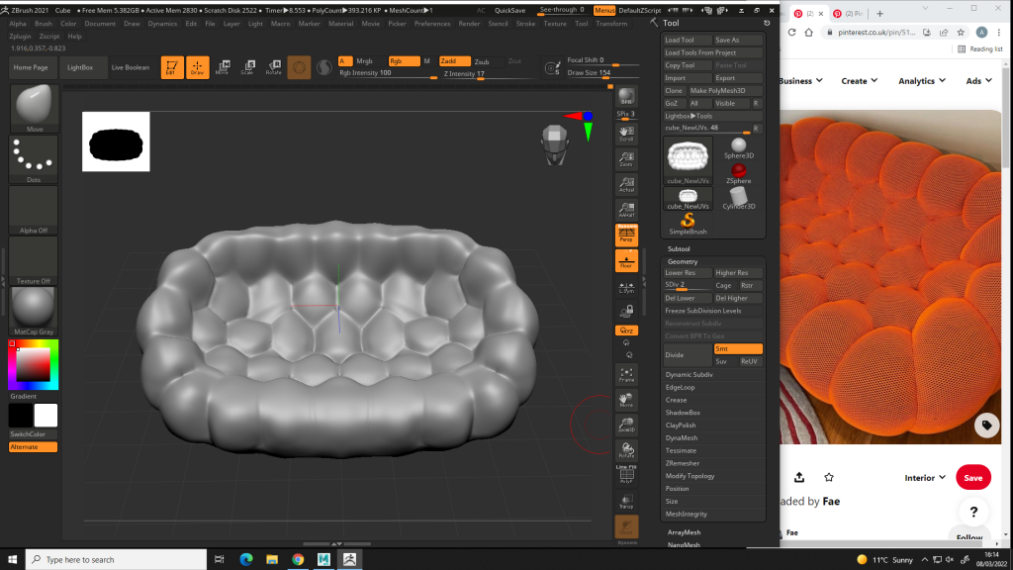Image resolution: width=1013 pixels, height=570 pixels.
Task: Open the Dots stroke selector
Action: pos(34,159)
